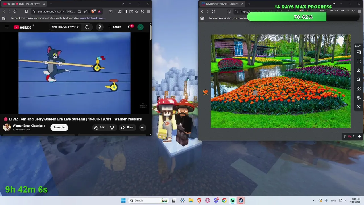Go to the YouTube home logo

click(22, 27)
